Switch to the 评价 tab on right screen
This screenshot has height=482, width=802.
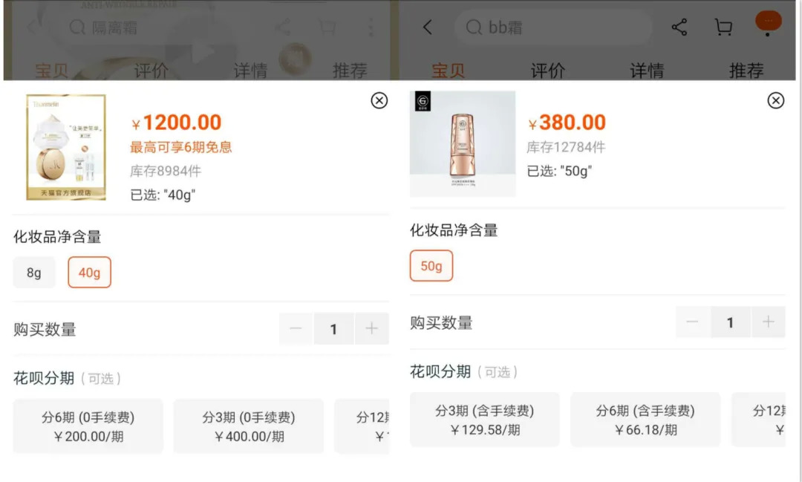coord(547,71)
